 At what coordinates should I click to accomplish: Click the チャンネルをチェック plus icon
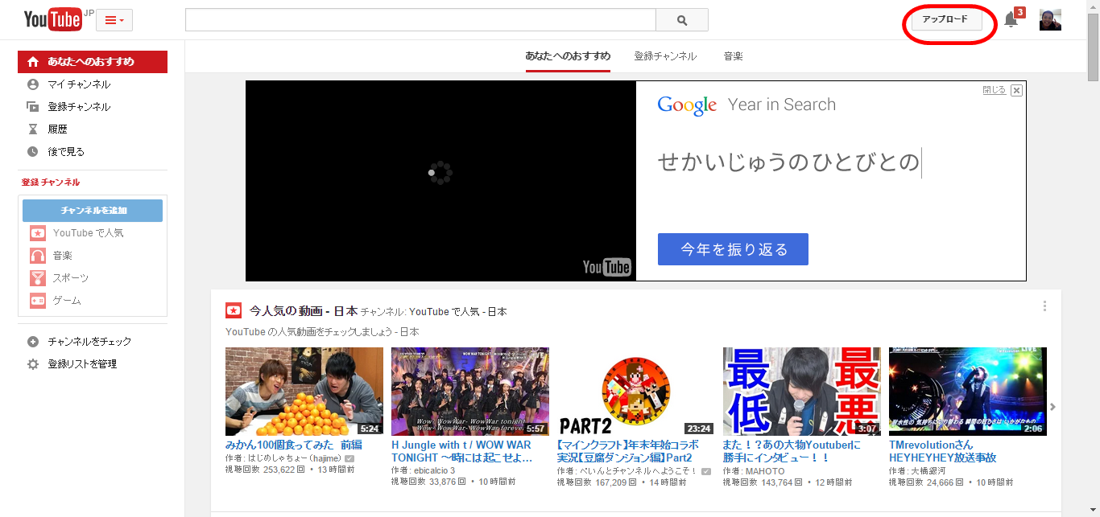[33, 342]
